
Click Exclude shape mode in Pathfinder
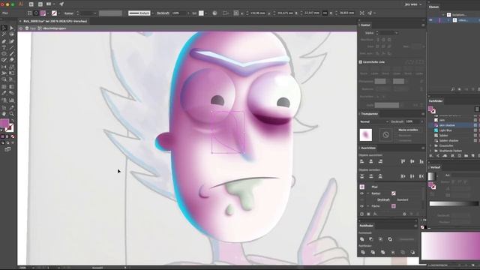pos(390,239)
